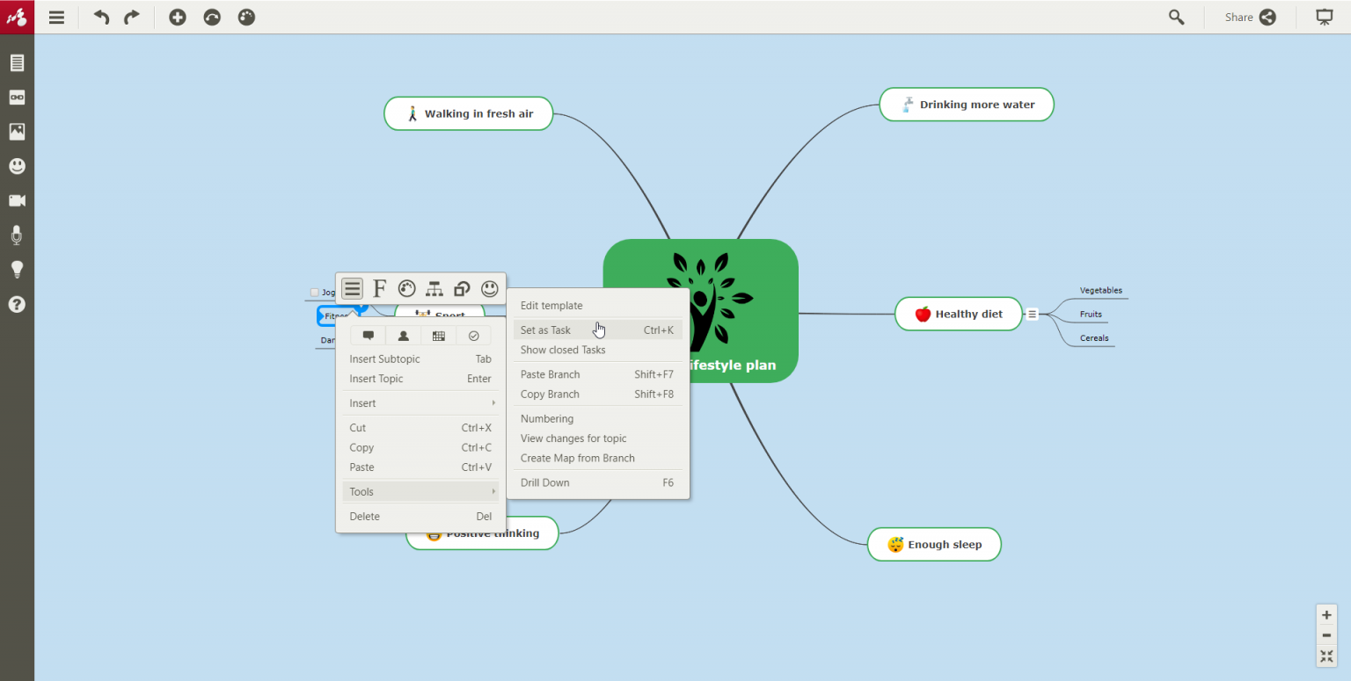The image size is (1351, 681).
Task: Insert an image using the sidebar icon
Action: point(17,131)
